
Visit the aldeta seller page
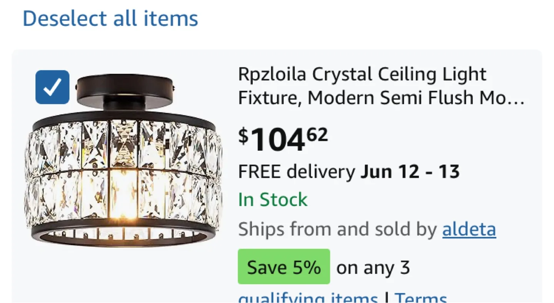pos(469,230)
